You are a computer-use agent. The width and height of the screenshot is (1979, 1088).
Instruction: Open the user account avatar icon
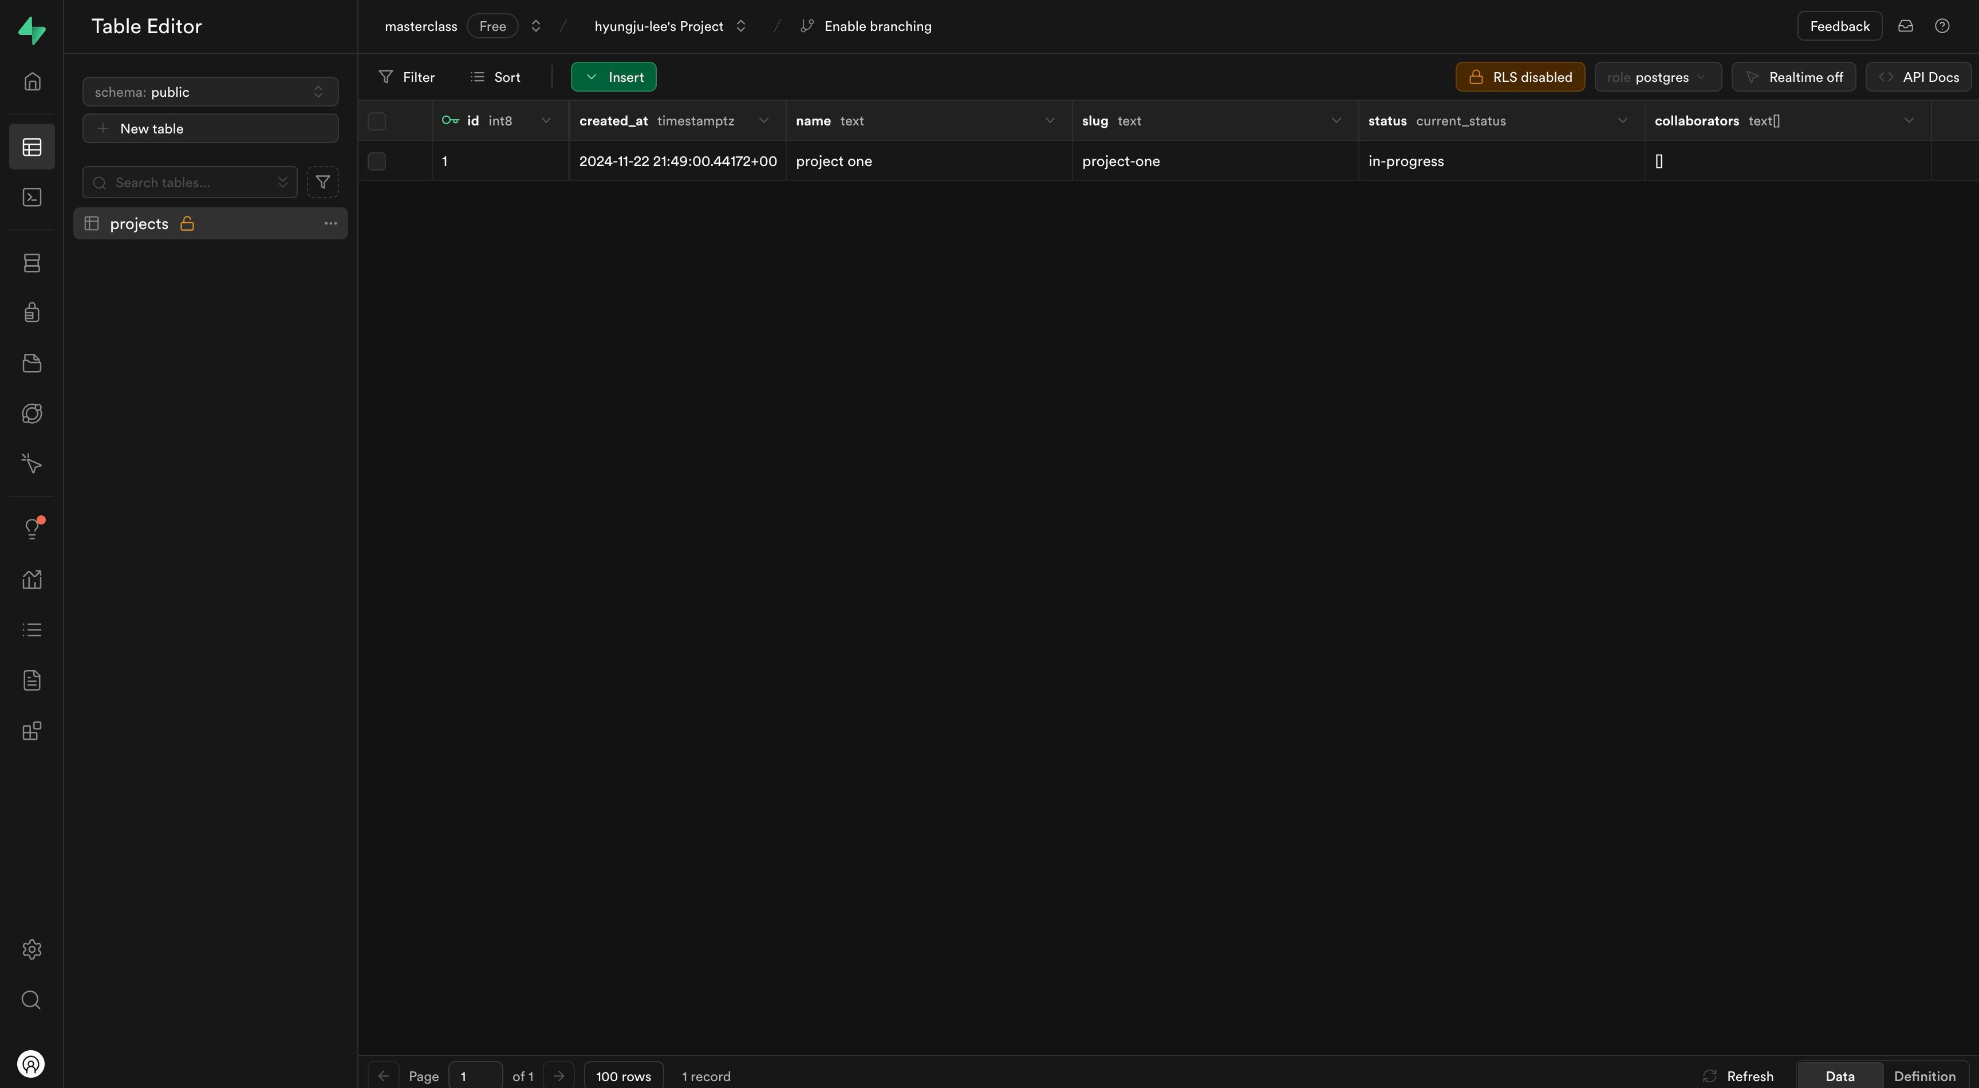click(x=31, y=1064)
